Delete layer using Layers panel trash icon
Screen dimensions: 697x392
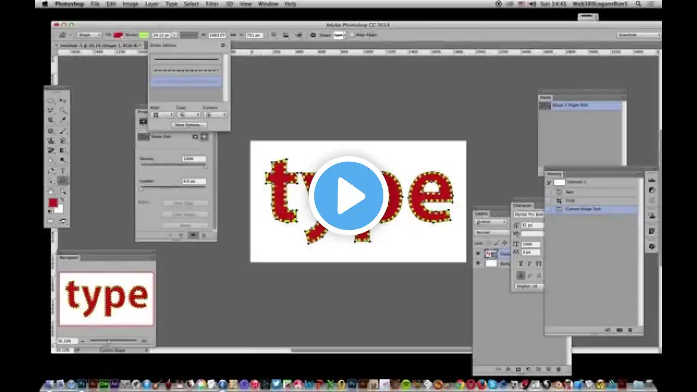click(x=558, y=370)
